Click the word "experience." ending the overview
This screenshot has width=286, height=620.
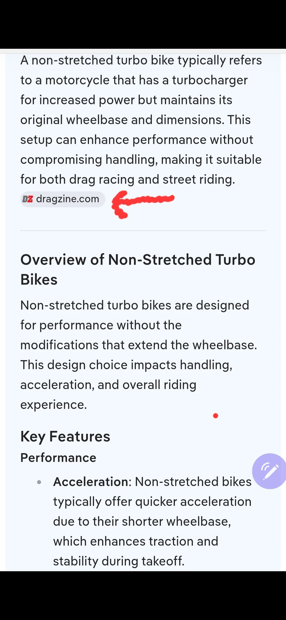coord(53,405)
